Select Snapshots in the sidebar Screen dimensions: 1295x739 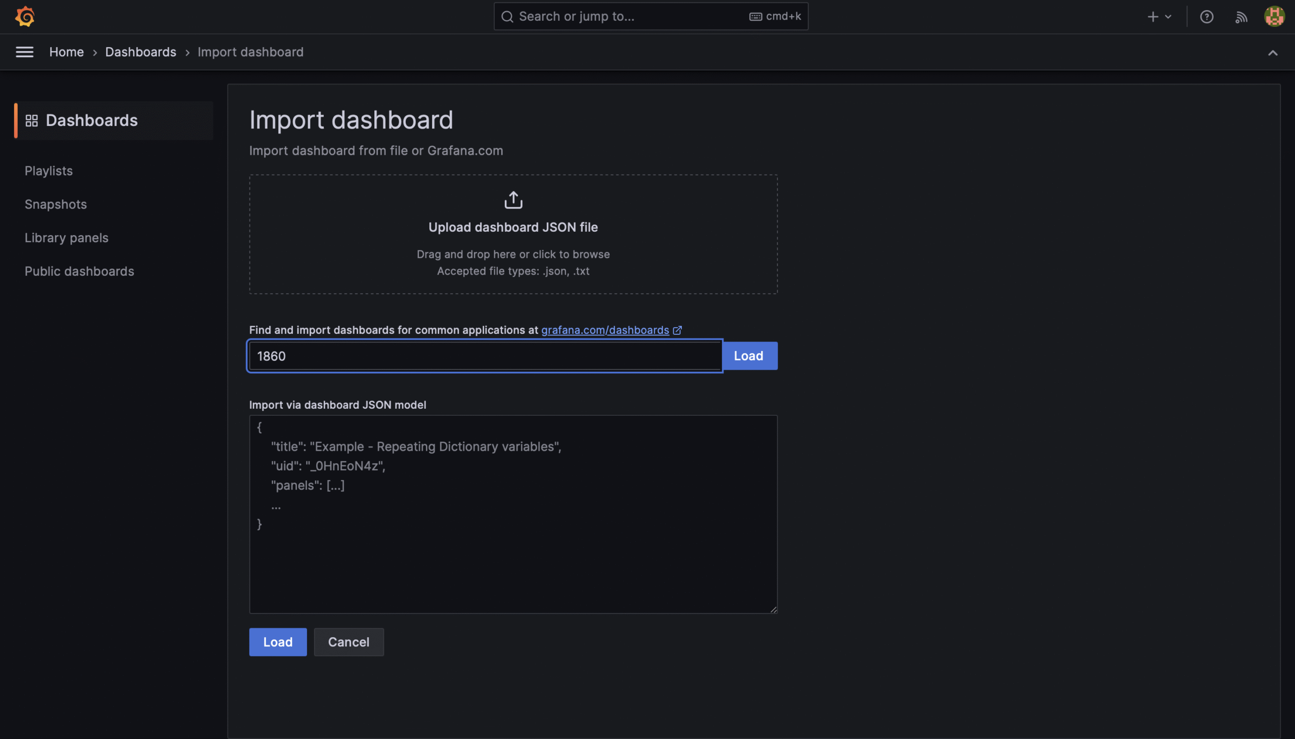[56, 204]
